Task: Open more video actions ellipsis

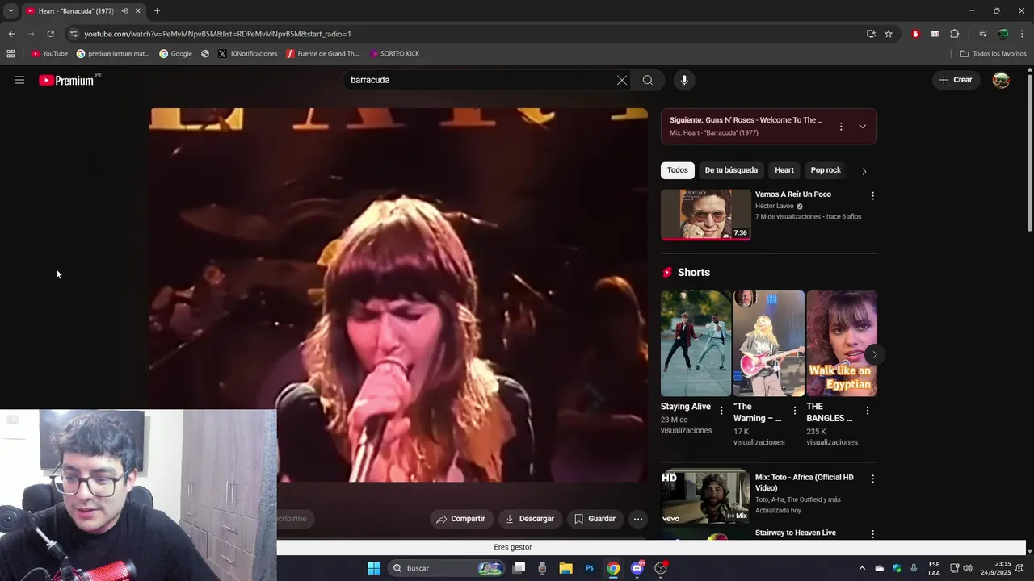Action: 638,519
